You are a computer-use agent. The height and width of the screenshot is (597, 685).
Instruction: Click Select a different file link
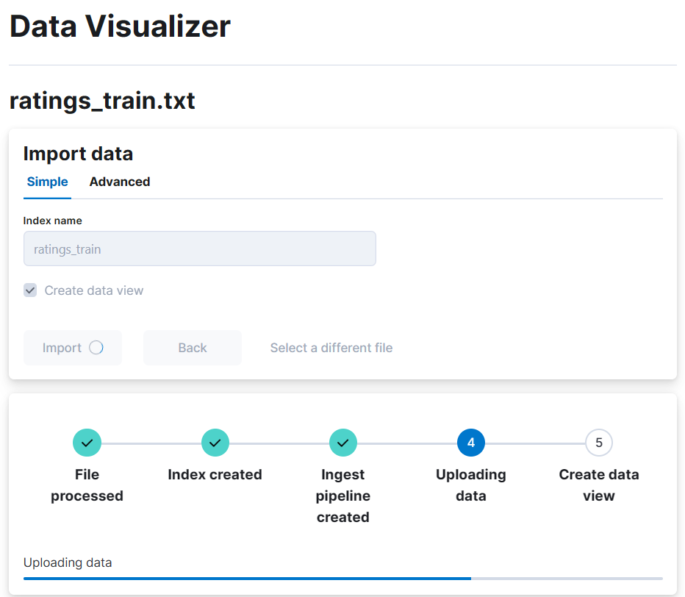331,348
